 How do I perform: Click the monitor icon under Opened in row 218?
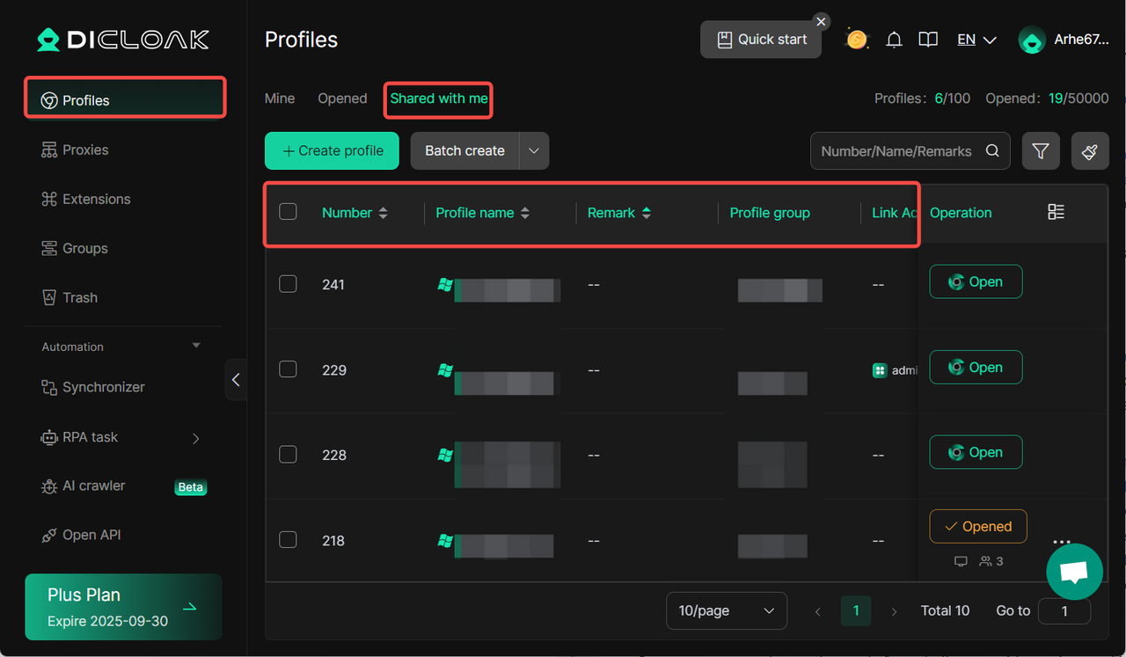(x=961, y=561)
